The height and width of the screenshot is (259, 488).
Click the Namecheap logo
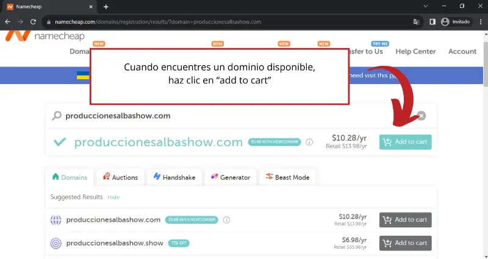point(45,35)
